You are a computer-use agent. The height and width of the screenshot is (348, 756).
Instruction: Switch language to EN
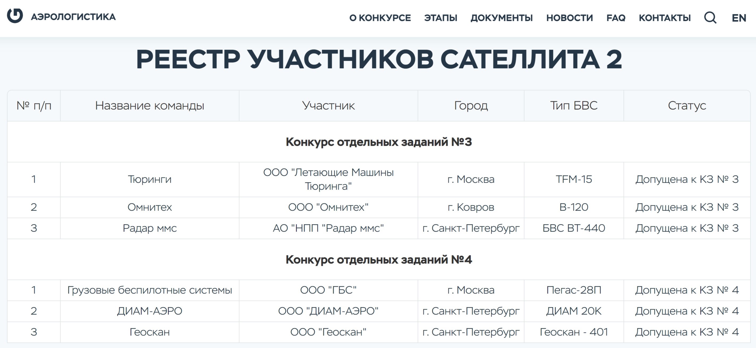(x=739, y=18)
